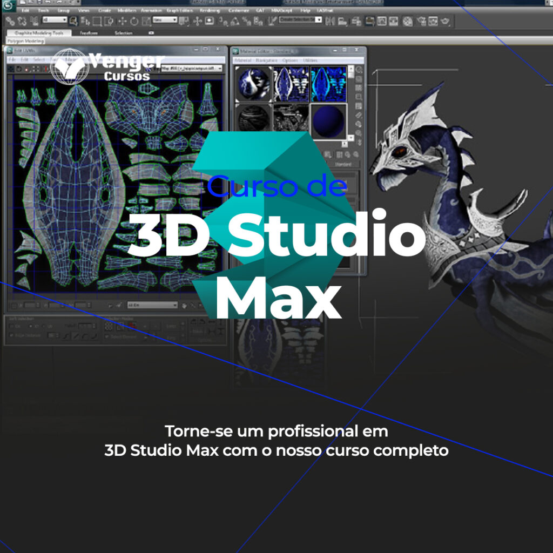This screenshot has width=553, height=553.
Task: Click the Material Editor sample slots vertical scrollbar
Action: pyautogui.click(x=351, y=103)
